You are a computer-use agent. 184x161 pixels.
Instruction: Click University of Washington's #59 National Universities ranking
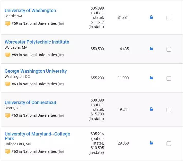pyautogui.click(x=34, y=23)
